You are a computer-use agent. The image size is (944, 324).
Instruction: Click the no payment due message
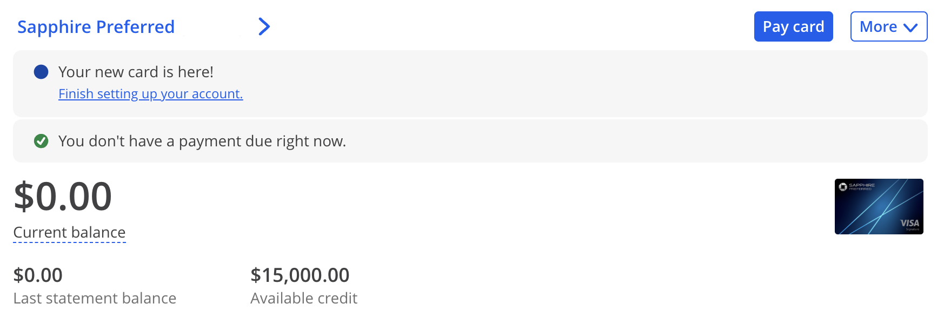click(202, 141)
